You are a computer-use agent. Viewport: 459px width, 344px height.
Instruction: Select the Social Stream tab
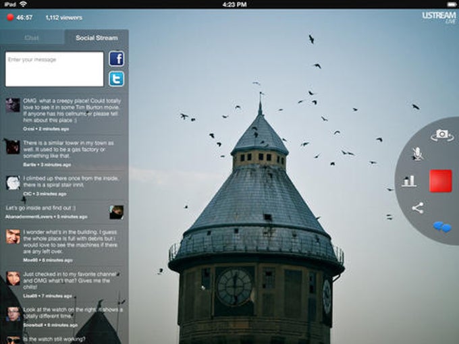(x=97, y=38)
